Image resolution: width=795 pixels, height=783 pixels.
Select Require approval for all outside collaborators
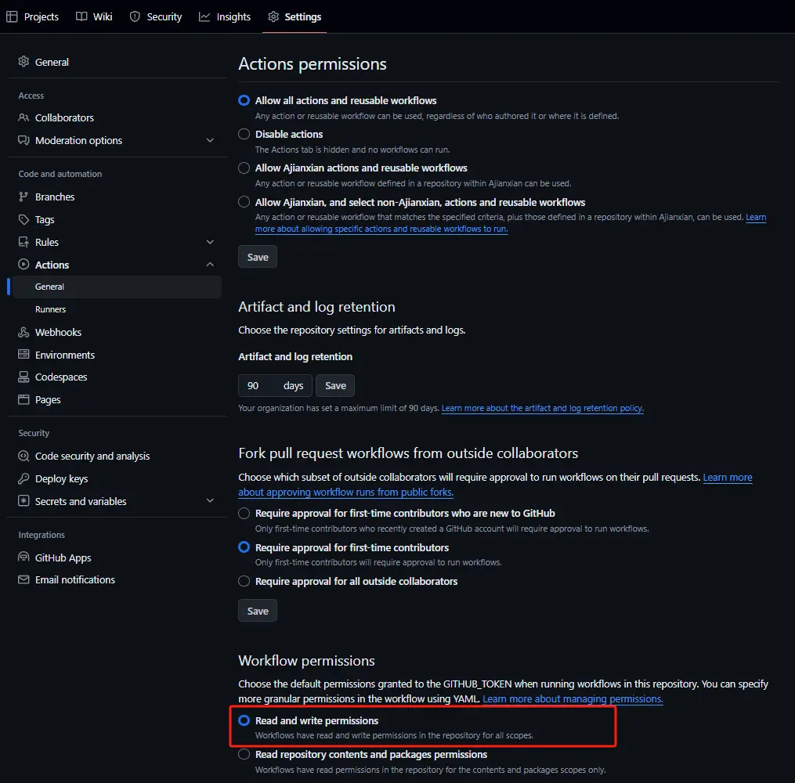point(244,582)
